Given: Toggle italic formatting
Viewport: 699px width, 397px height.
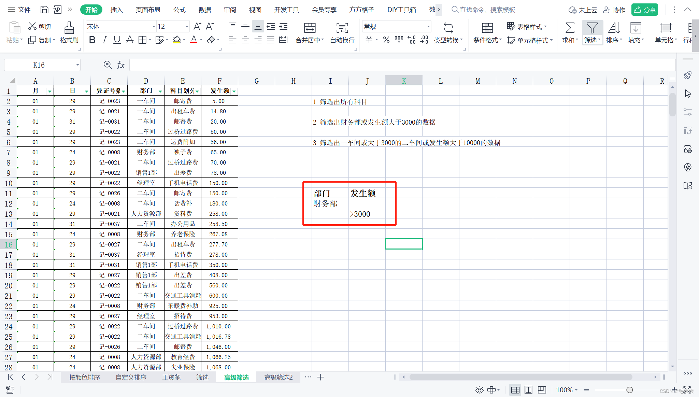Looking at the screenshot, I should [x=104, y=40].
